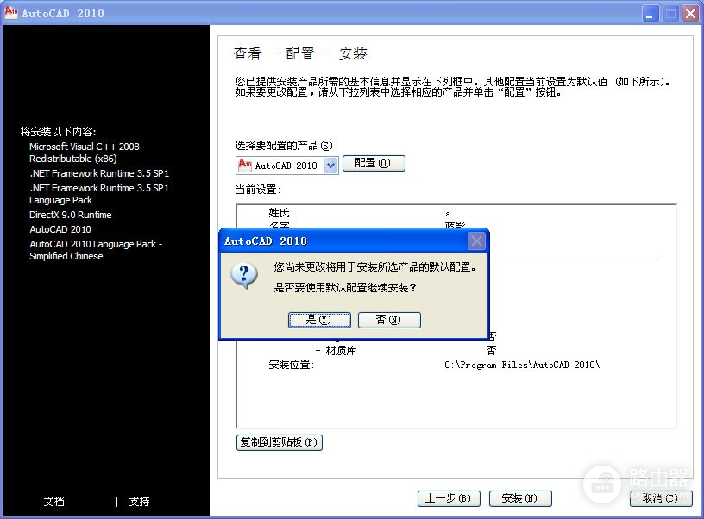This screenshot has height=519, width=704.
Task: Close the main installer window
Action: 690,14
